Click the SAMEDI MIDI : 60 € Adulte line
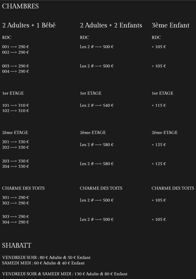 43,263
